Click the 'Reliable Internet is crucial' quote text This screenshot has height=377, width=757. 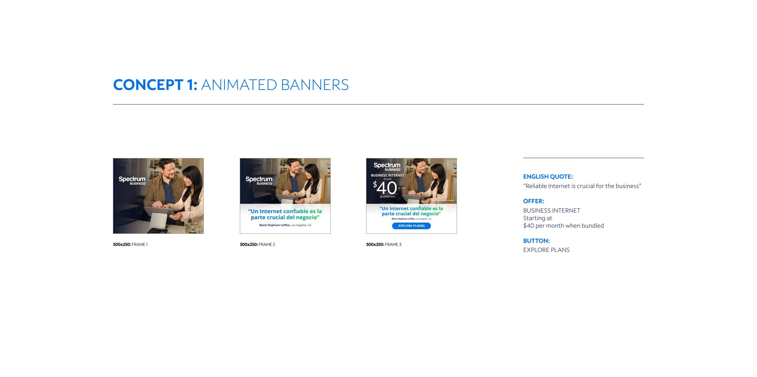[x=582, y=186]
